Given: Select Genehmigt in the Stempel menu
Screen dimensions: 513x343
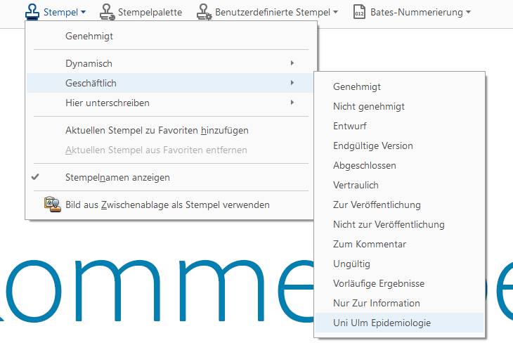Looking at the screenshot, I should tap(89, 36).
